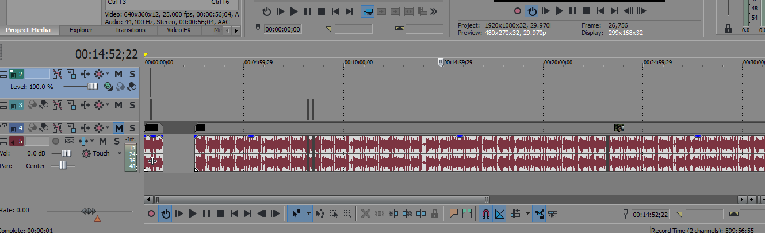Switch to the Video FX tab

179,30
